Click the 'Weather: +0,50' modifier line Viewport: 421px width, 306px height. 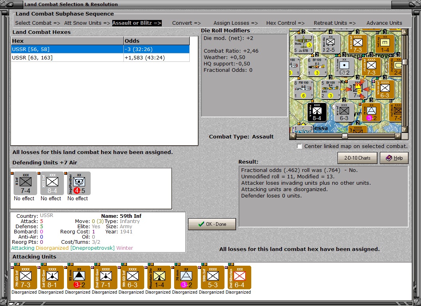225,57
